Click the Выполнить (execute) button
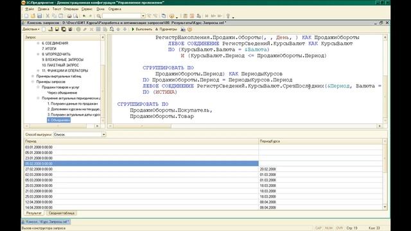 142,30
